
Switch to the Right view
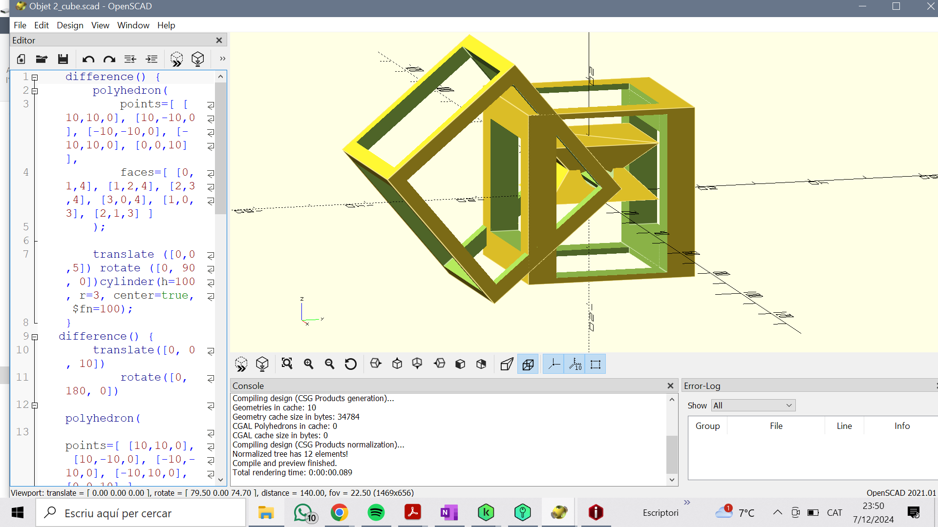click(376, 364)
